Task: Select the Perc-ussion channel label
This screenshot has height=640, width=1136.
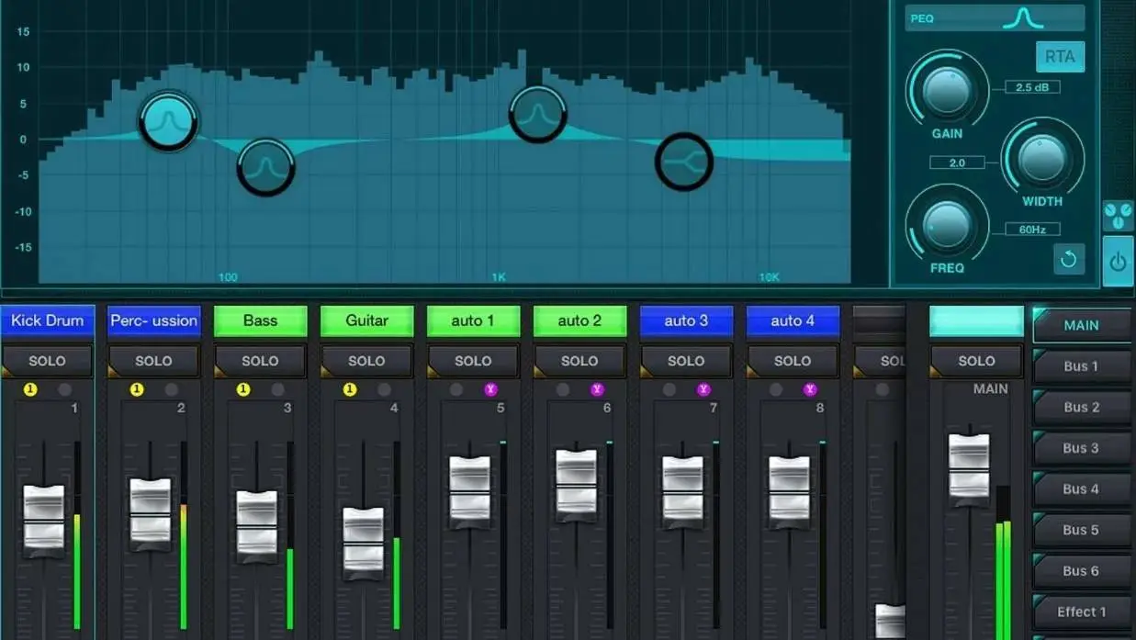Action: (x=153, y=320)
